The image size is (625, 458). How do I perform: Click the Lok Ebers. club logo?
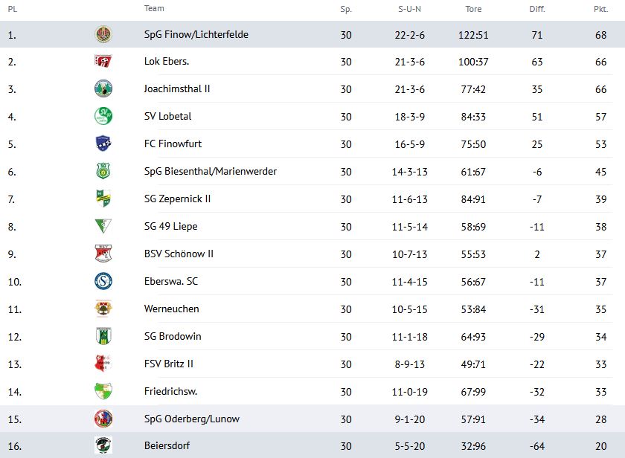(x=103, y=61)
